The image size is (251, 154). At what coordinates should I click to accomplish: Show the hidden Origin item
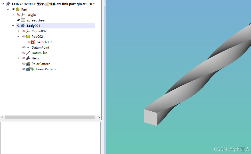(x=18, y=15)
